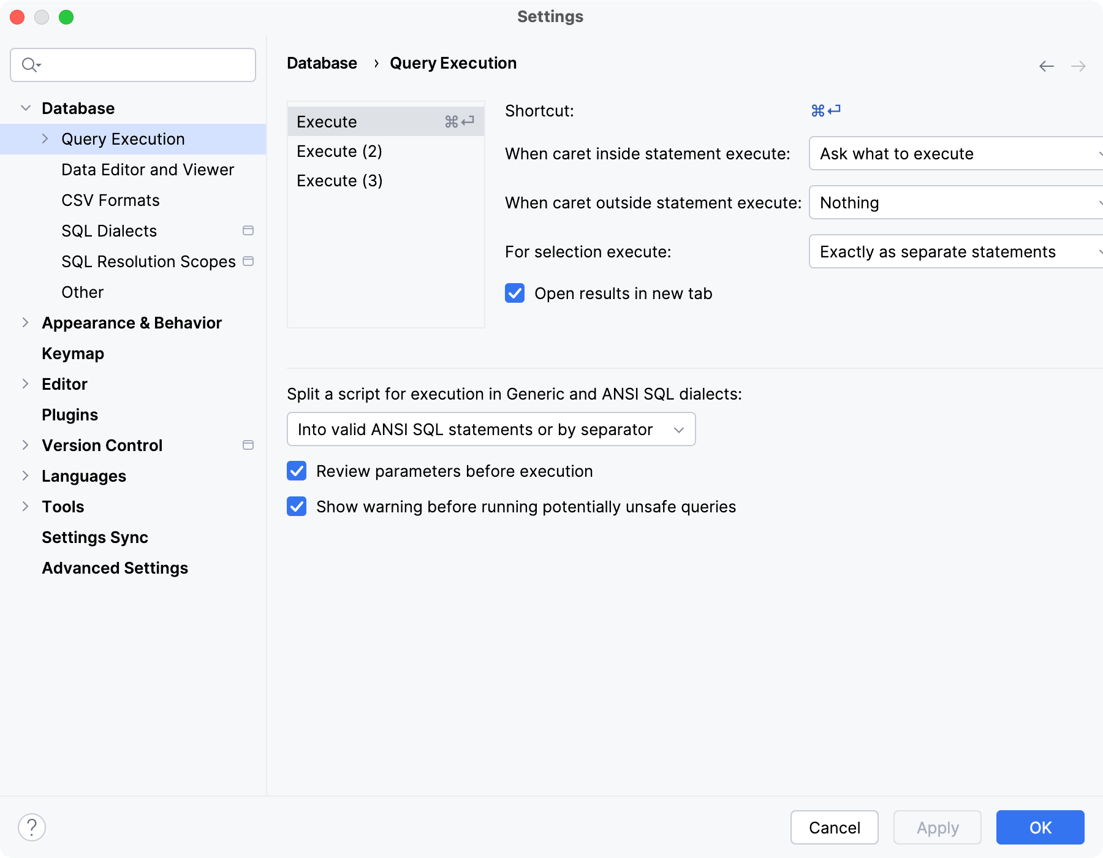Expand the Appearance & Behavior section
1103x858 pixels.
point(26,323)
